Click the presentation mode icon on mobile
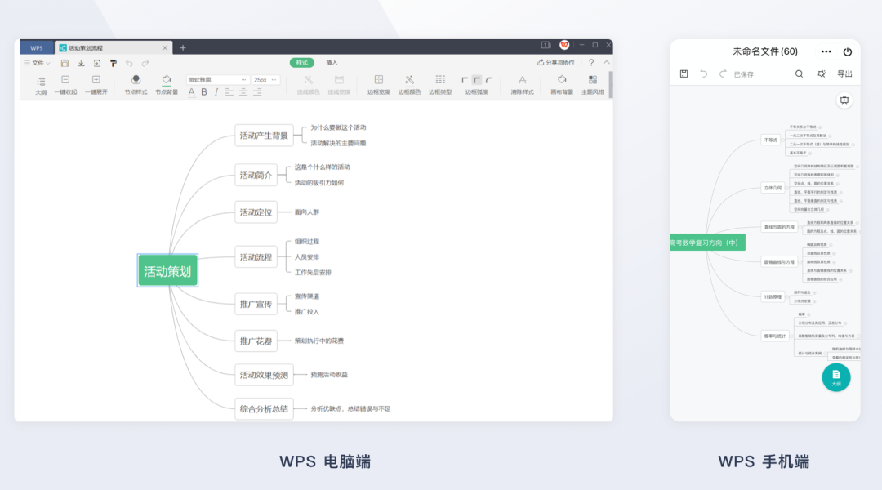 point(844,100)
